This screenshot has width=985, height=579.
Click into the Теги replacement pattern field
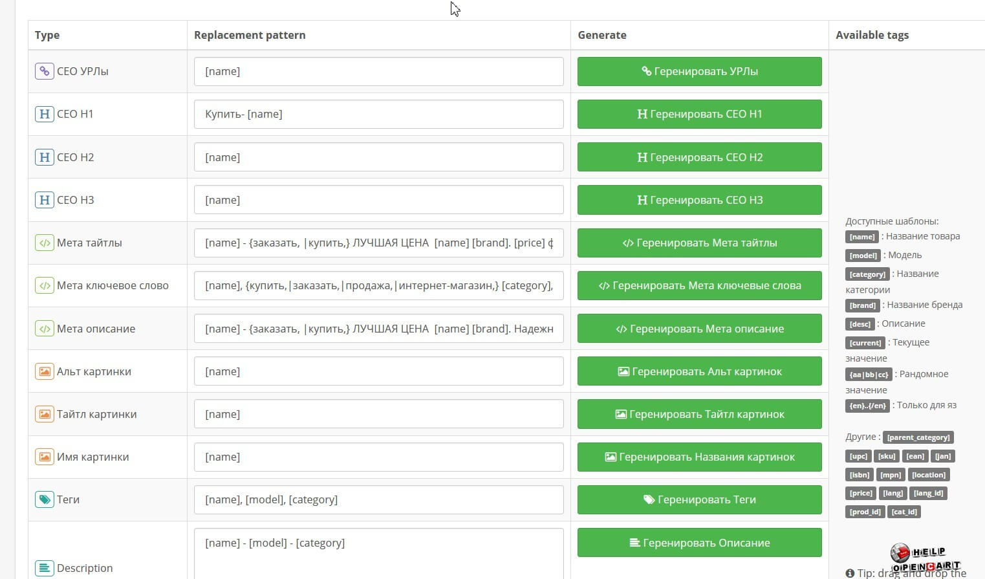click(x=378, y=499)
